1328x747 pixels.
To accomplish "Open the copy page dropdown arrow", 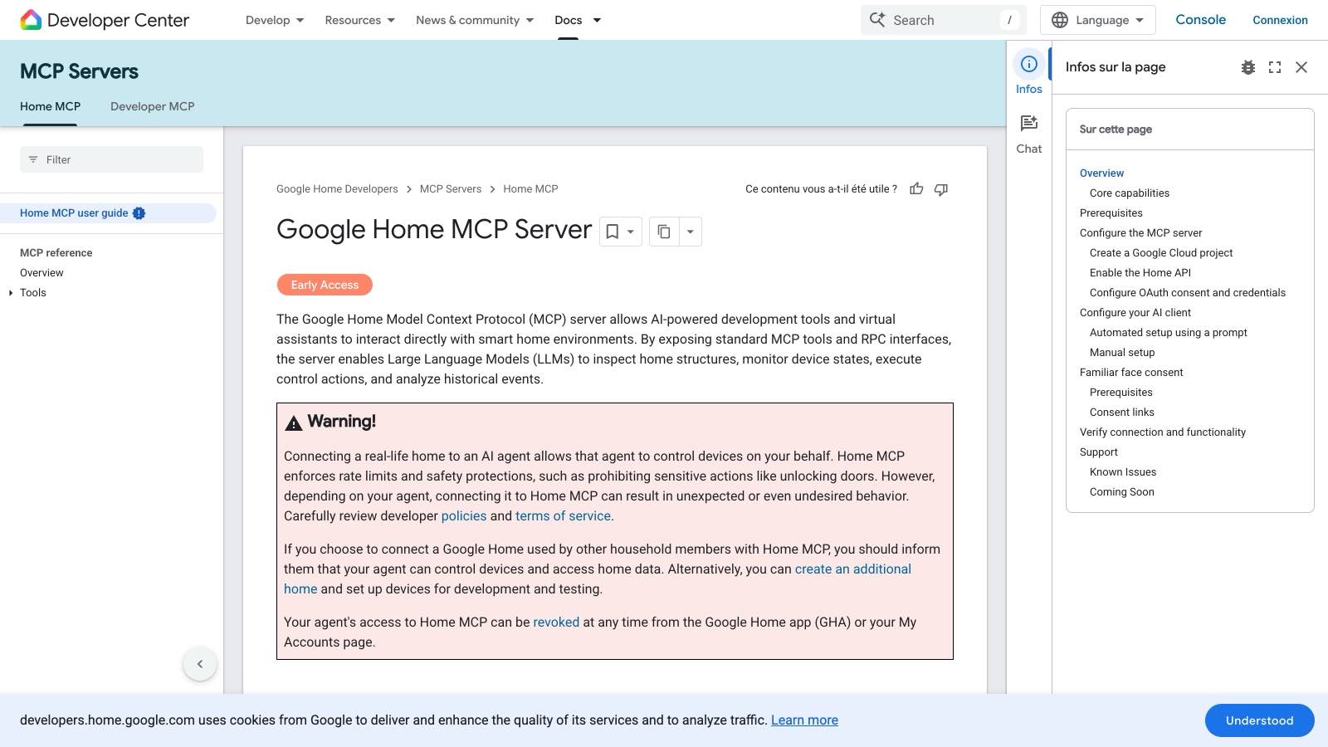I will [x=691, y=232].
